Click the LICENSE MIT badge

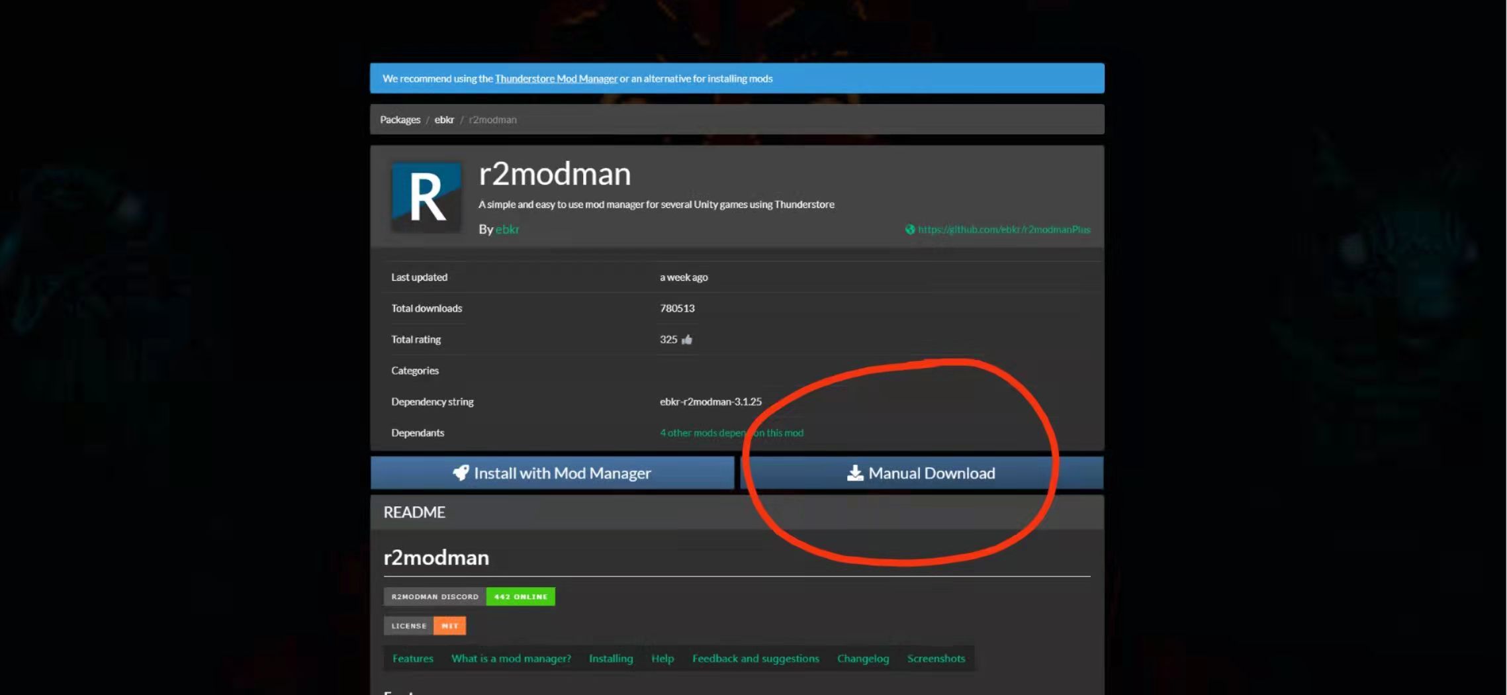(425, 625)
